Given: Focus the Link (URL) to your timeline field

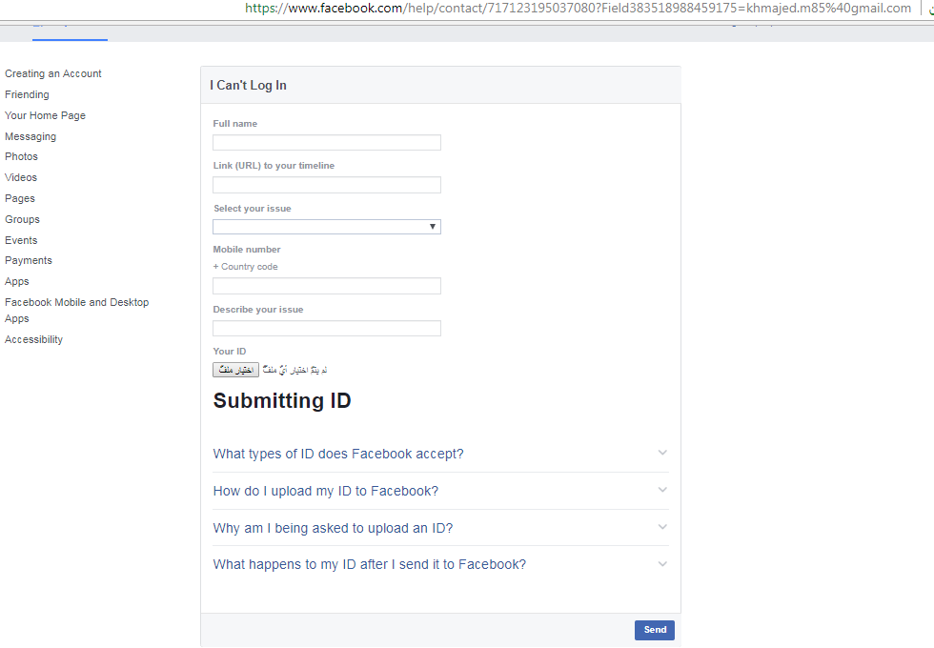Looking at the screenshot, I should (x=327, y=185).
